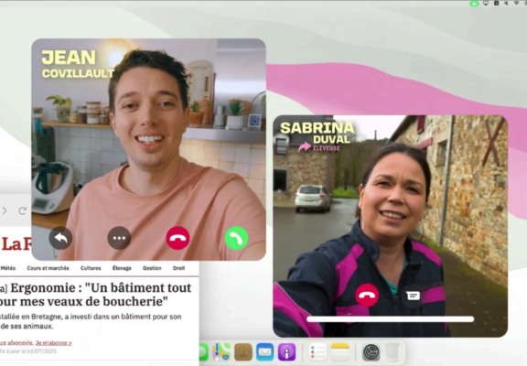Open the Élevage tab
The image size is (527, 366).
click(x=122, y=268)
